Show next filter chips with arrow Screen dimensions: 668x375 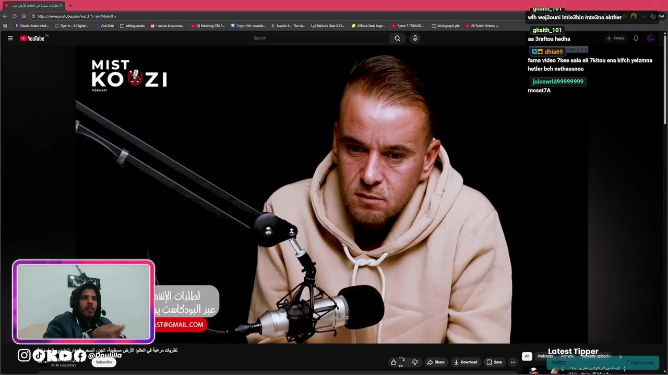coord(620,356)
